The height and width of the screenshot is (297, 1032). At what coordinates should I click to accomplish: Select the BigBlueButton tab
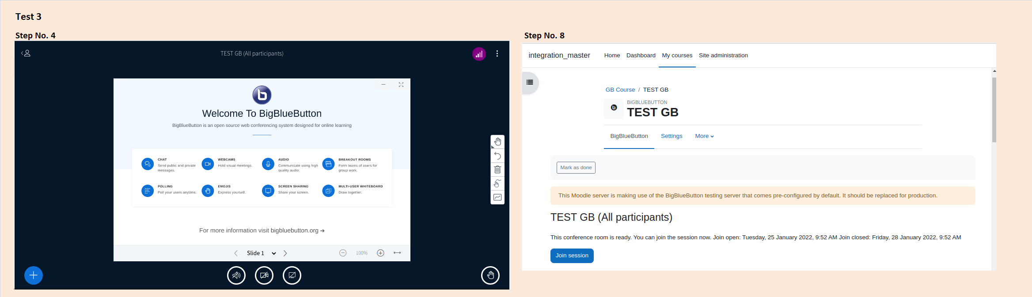pos(629,136)
